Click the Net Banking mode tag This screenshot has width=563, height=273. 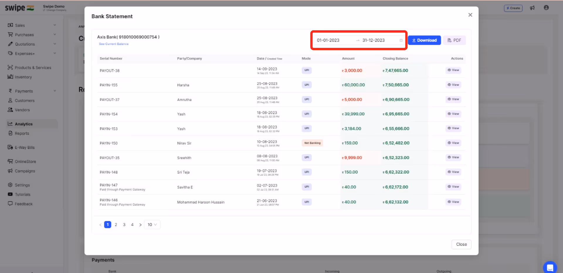click(x=312, y=143)
